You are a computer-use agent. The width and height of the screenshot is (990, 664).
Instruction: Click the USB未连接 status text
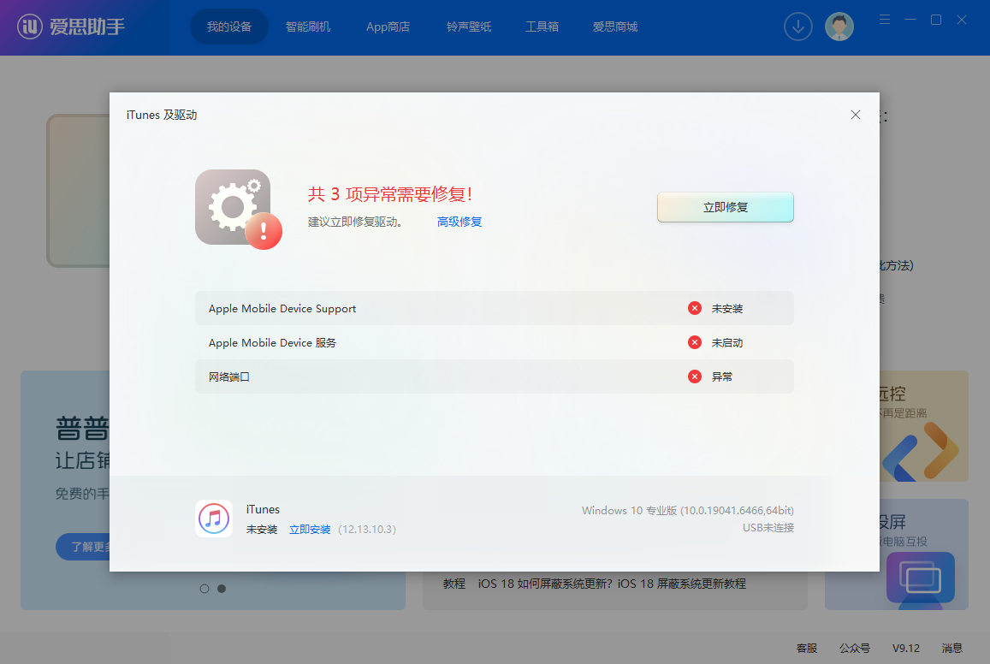[x=768, y=528]
